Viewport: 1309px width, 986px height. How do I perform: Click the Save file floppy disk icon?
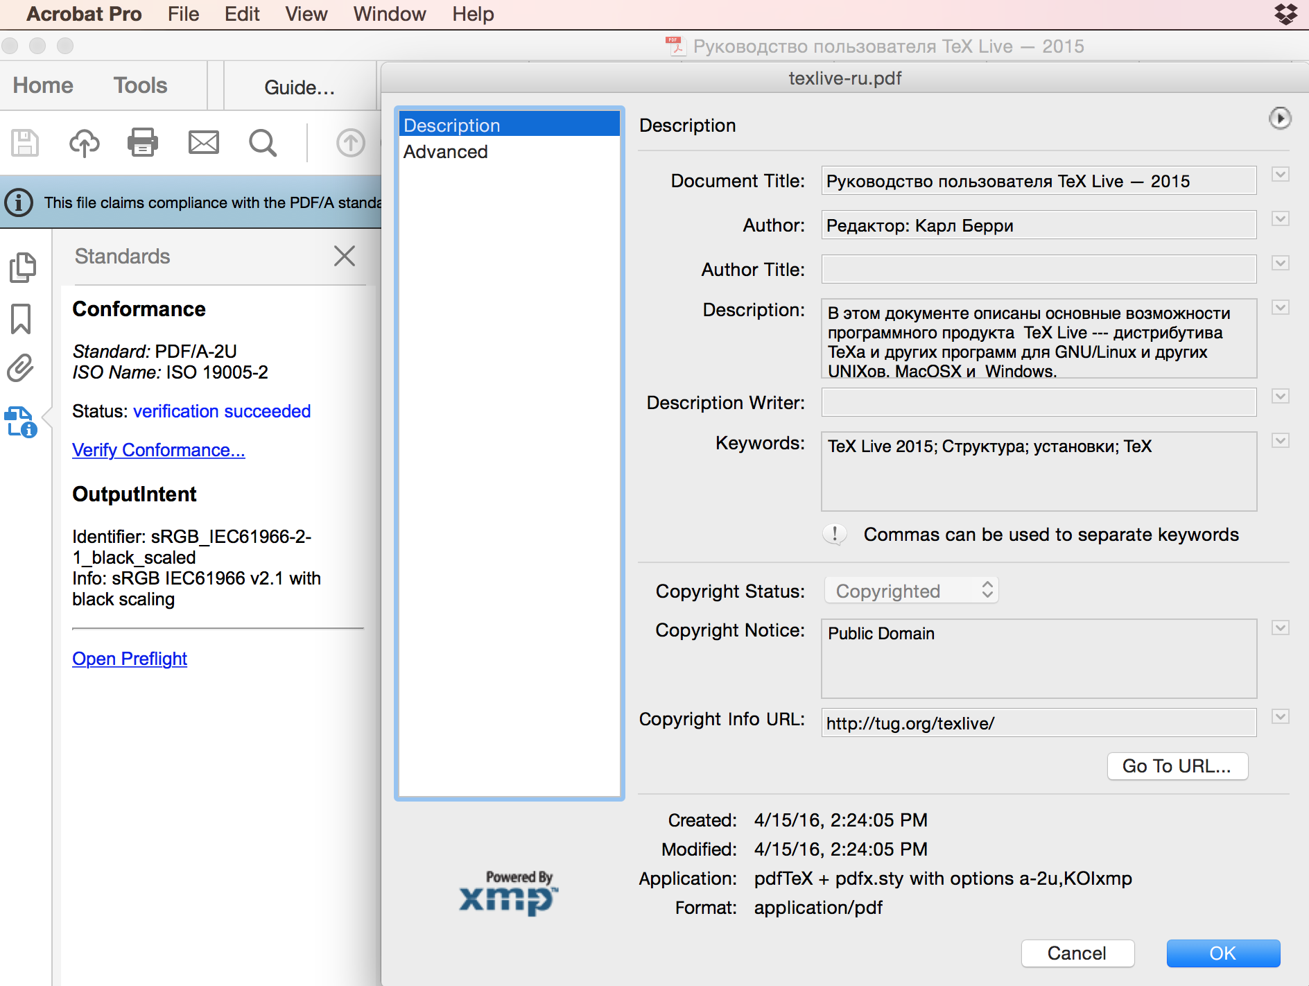25,143
